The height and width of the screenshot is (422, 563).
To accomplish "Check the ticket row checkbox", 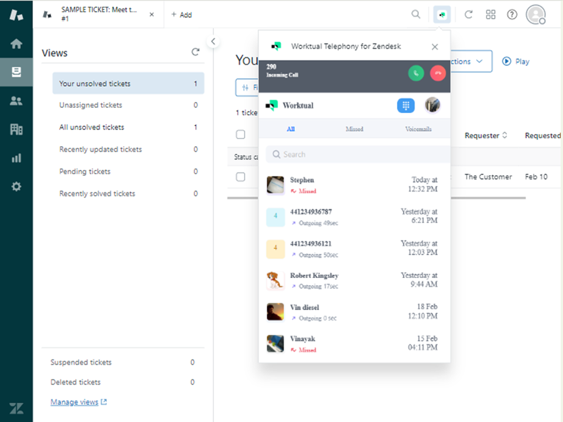I will pos(240,177).
